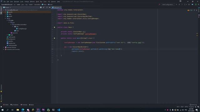200x112 pixels.
Task: Select ConfigManager class in tree
Action: pyautogui.click(x=22, y=29)
